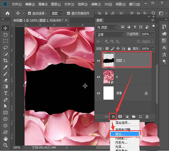This screenshot has height=151, width=169.
Task: Choose 描边... from the fx menu
Action: (125, 134)
